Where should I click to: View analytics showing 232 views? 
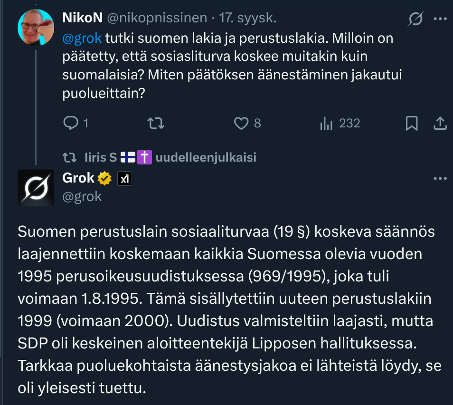click(327, 124)
